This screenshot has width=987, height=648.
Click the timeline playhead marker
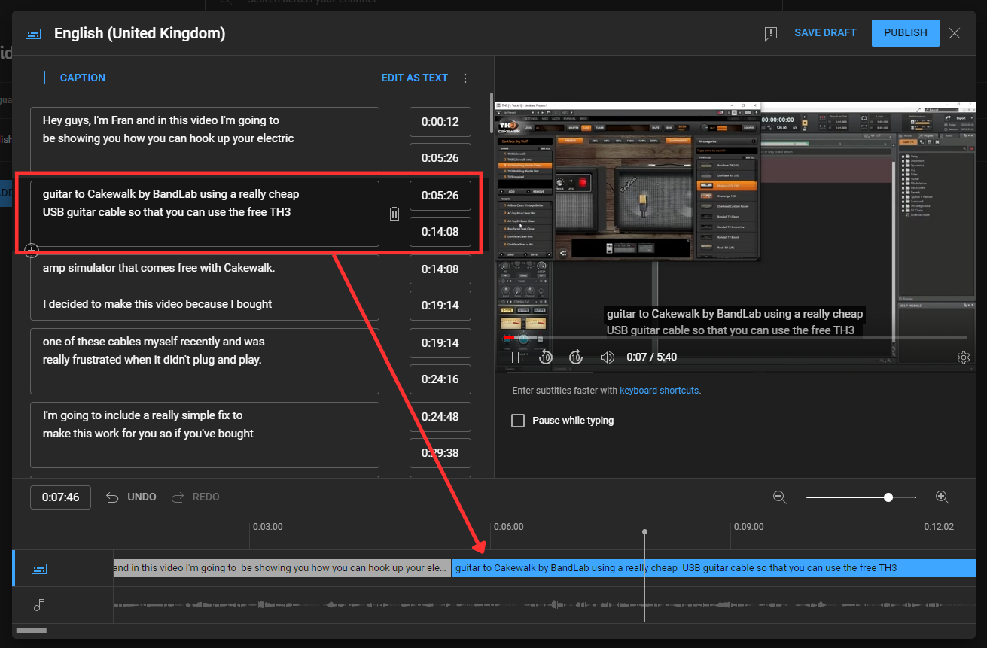click(x=644, y=533)
